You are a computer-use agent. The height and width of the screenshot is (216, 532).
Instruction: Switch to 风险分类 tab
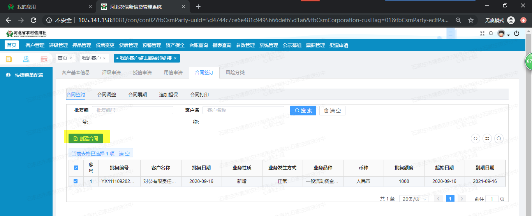point(235,73)
